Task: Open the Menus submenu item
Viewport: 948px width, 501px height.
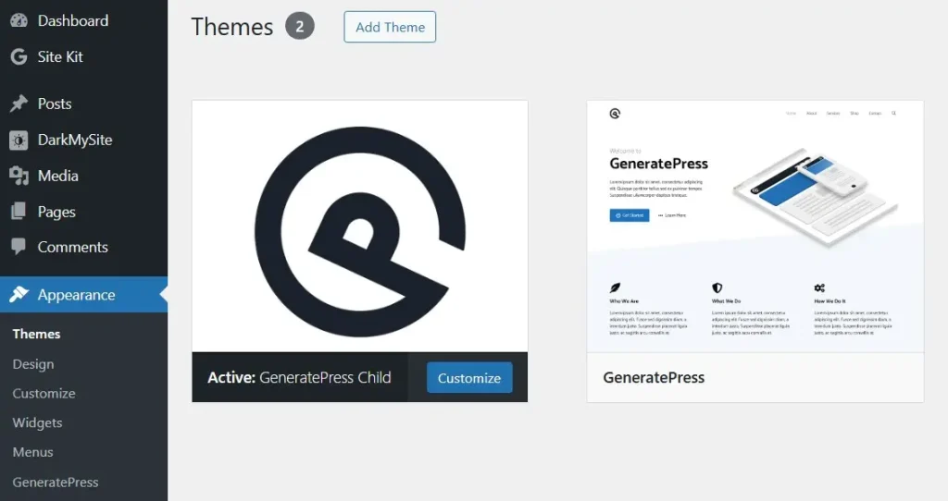Action: (x=32, y=452)
